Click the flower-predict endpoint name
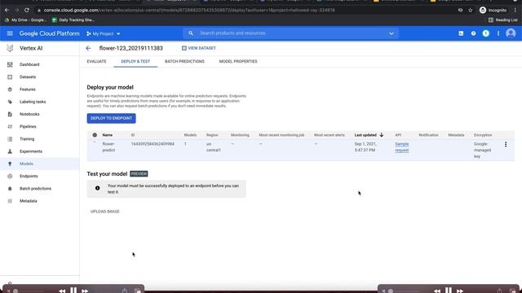Image resolution: width=522 pixels, height=293 pixels. [x=108, y=147]
